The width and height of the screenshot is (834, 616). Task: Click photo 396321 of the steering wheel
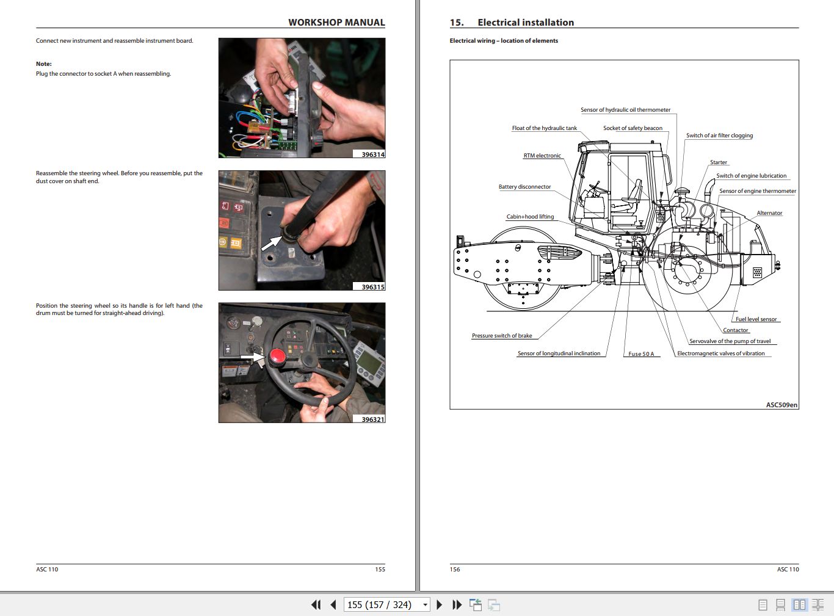click(302, 363)
